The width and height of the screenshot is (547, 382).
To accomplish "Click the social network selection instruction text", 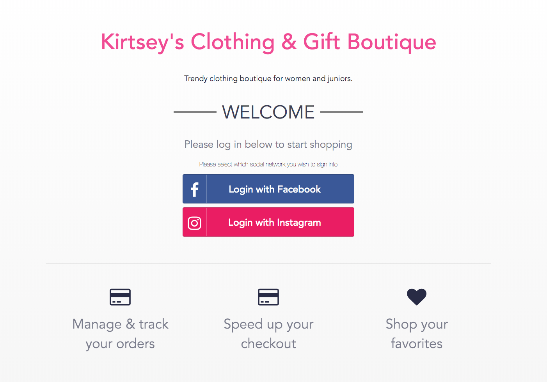I will [268, 164].
